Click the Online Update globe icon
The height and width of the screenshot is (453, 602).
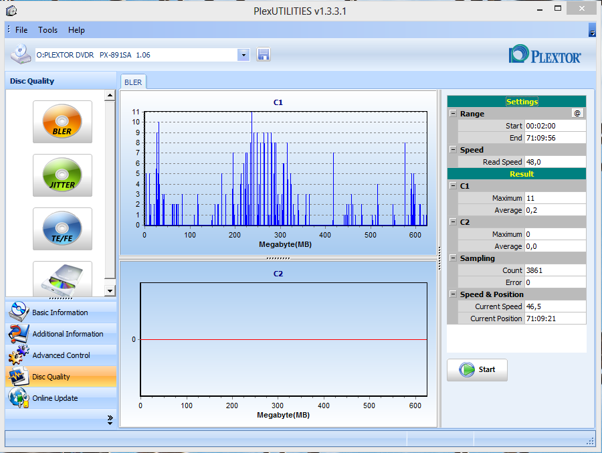18,398
